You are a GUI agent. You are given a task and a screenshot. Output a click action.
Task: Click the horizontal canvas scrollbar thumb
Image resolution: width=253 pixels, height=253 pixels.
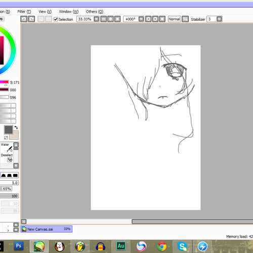coord(192,221)
